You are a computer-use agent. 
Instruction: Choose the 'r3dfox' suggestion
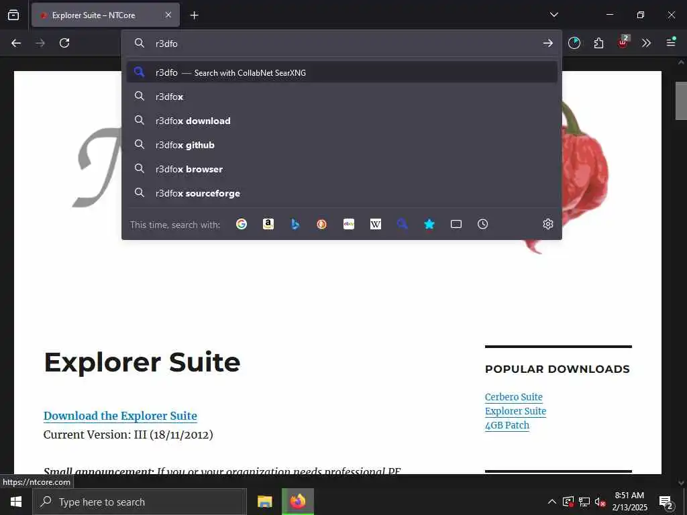click(341, 97)
